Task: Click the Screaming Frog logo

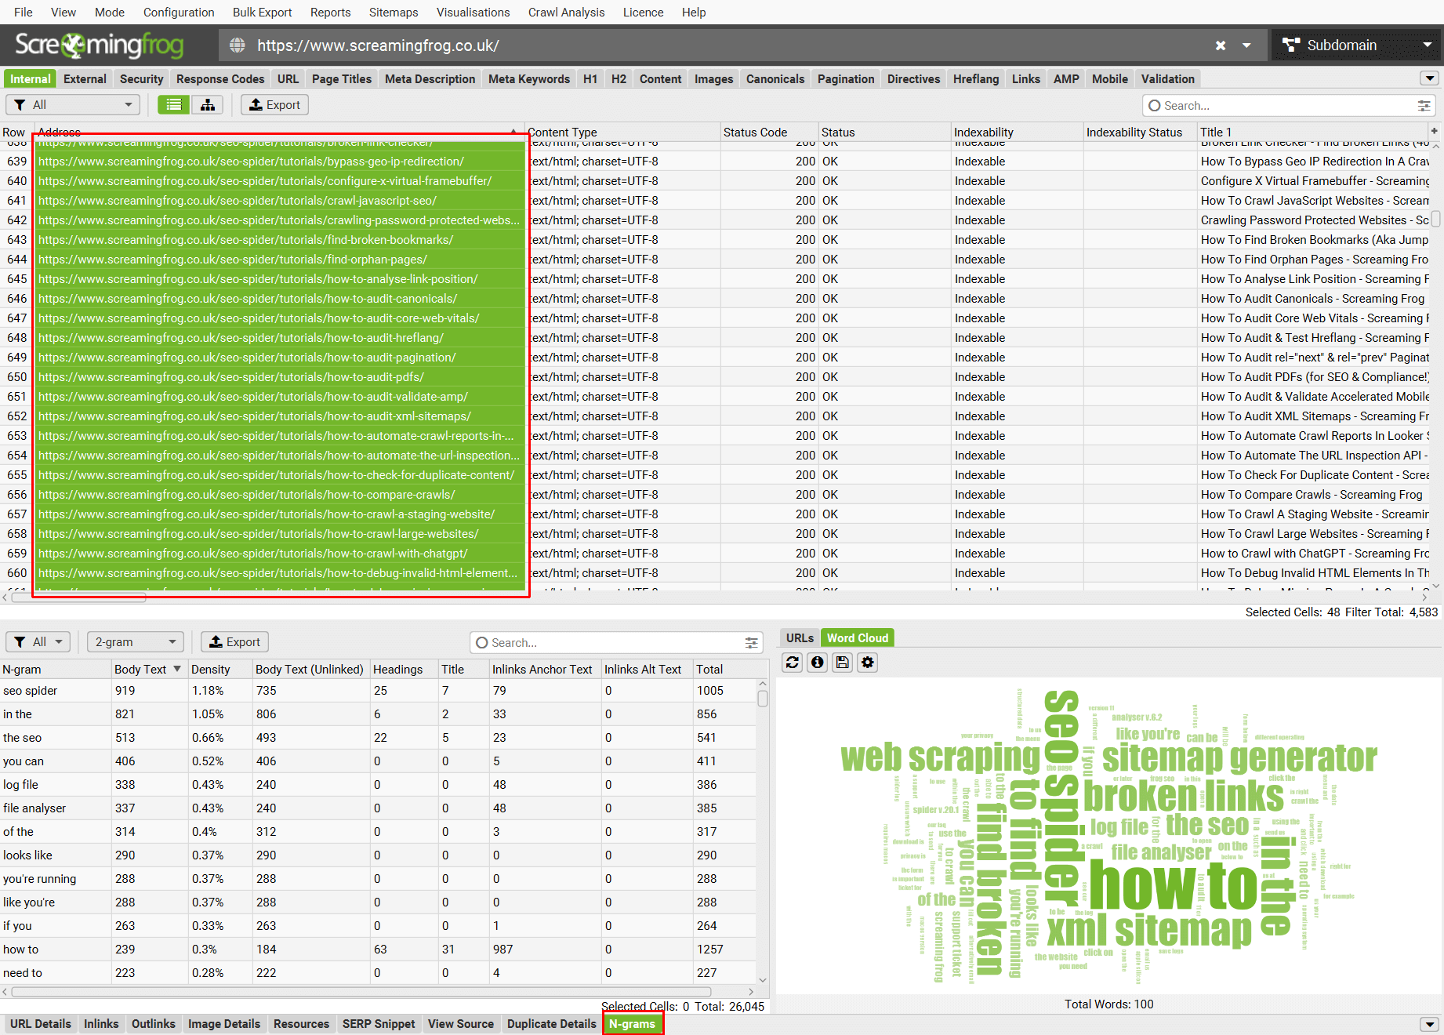Action: 100,45
